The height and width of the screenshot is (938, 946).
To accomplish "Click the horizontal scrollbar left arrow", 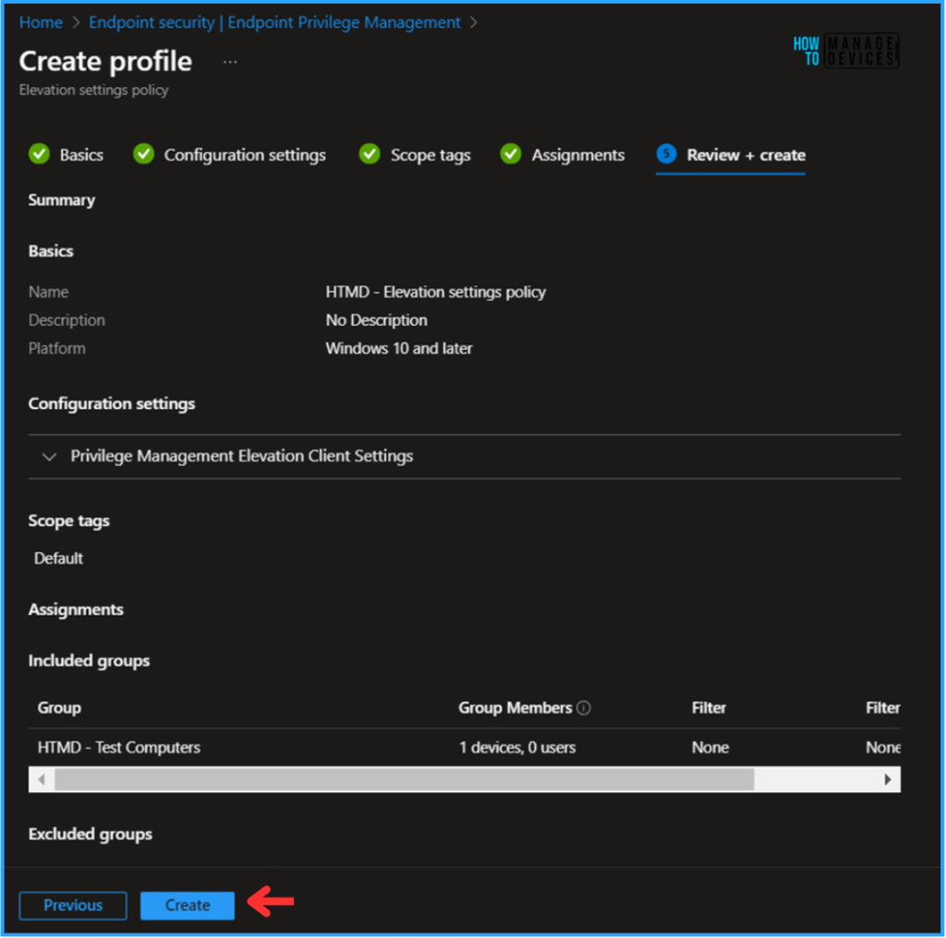I will (42, 779).
